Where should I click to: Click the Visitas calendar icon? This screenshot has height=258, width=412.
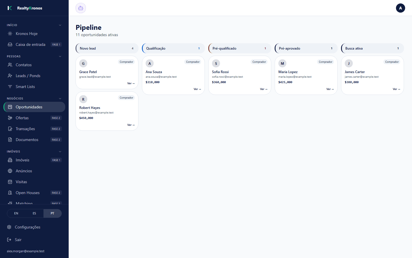pos(10,182)
